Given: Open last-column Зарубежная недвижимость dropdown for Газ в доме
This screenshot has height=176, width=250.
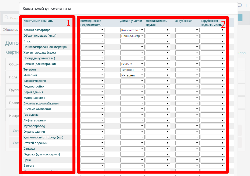Looking at the screenshot, I should click(x=213, y=115).
